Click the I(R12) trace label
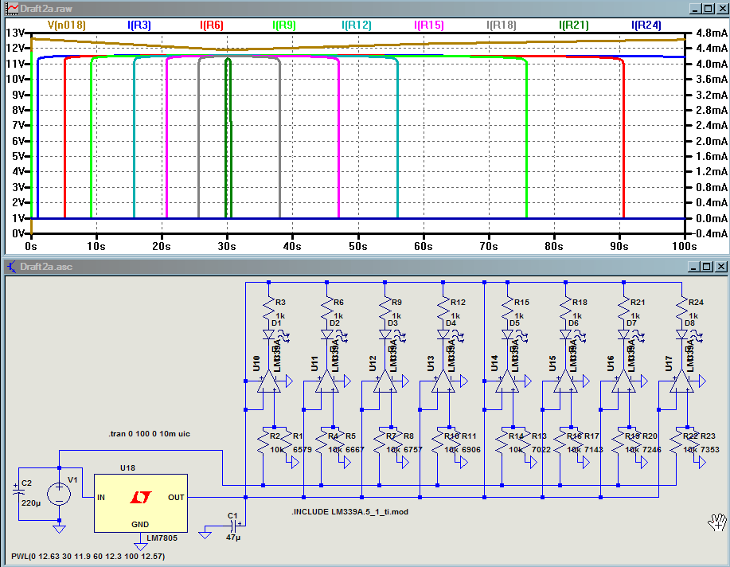 pos(357,25)
